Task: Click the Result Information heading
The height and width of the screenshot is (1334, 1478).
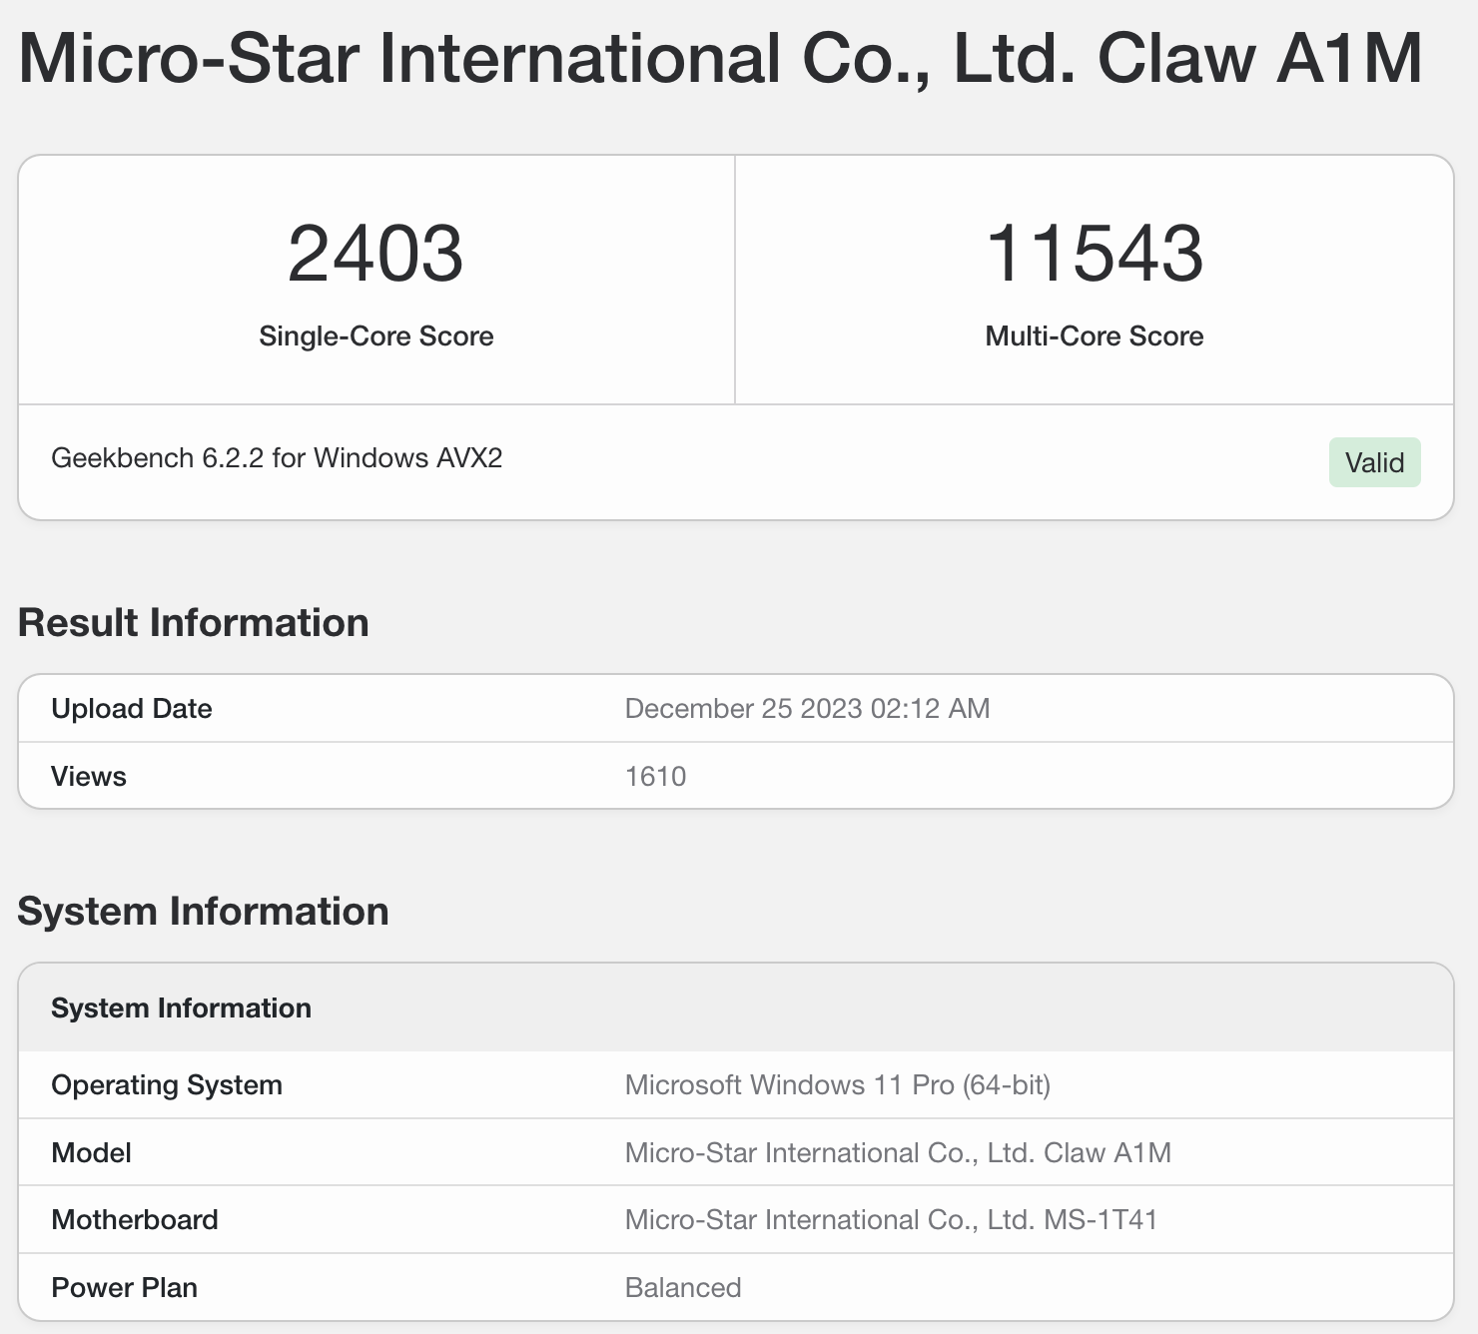Action: [x=194, y=623]
